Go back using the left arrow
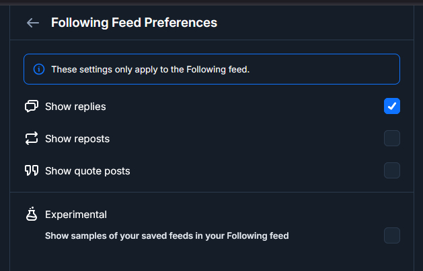The image size is (423, 271). (32, 23)
